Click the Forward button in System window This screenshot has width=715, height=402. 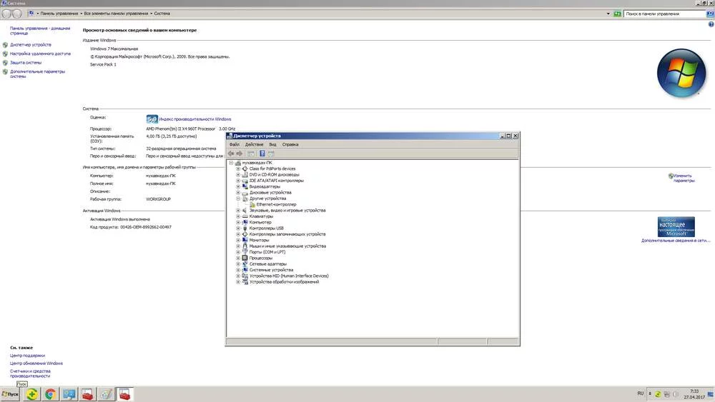(x=17, y=14)
